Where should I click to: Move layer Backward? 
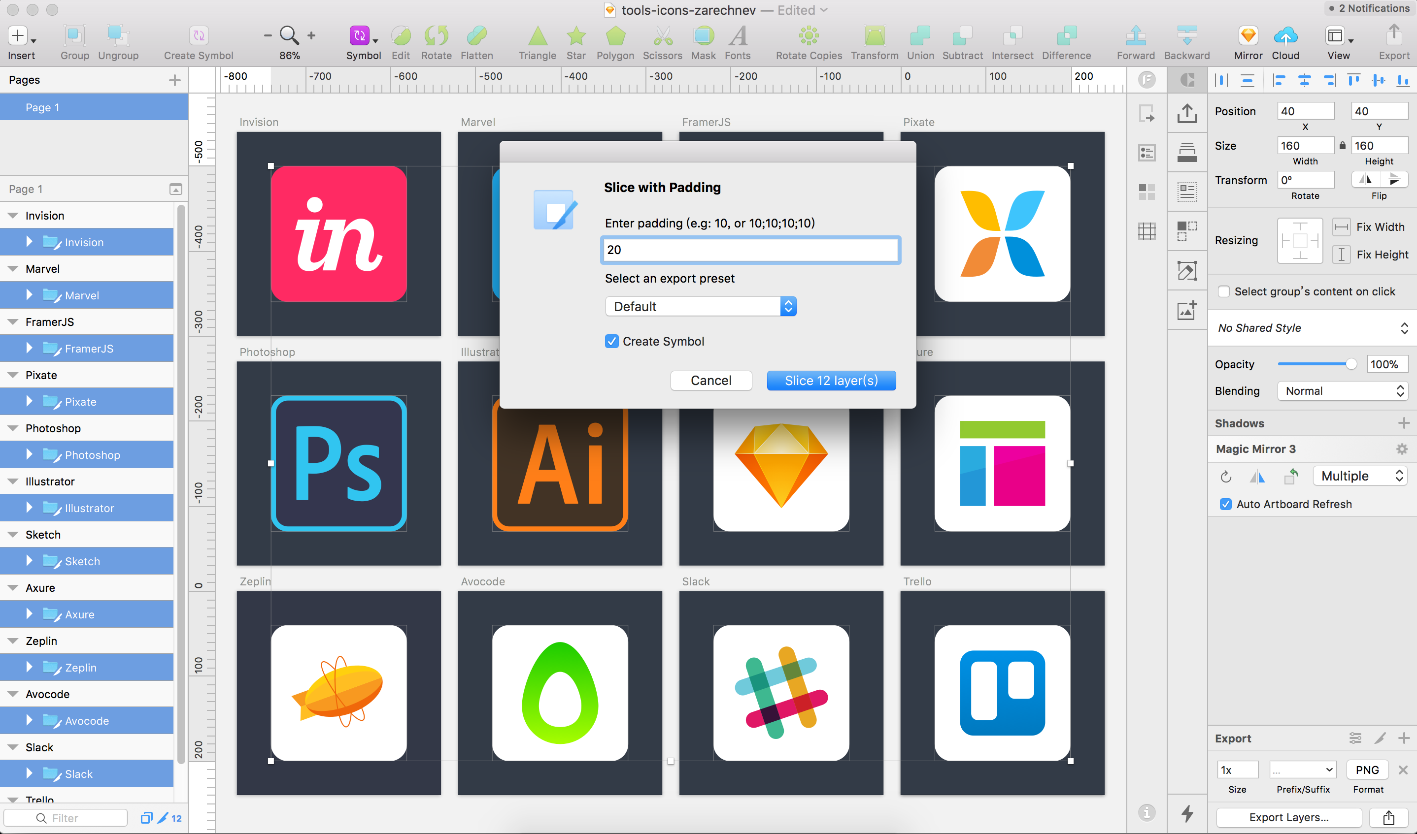click(x=1186, y=36)
